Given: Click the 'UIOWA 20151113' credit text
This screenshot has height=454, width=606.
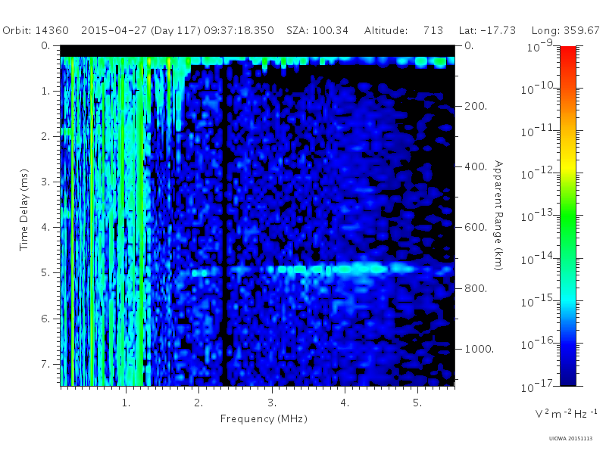Looking at the screenshot, I should pos(570,439).
